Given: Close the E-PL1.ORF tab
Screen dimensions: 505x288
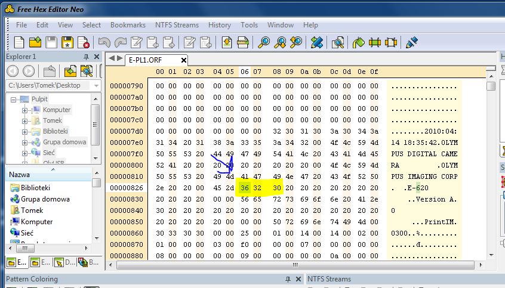Looking at the screenshot, I should [183, 60].
